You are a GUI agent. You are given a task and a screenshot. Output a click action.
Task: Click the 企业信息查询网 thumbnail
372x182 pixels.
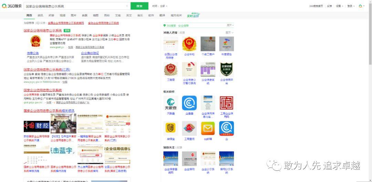coord(170,159)
